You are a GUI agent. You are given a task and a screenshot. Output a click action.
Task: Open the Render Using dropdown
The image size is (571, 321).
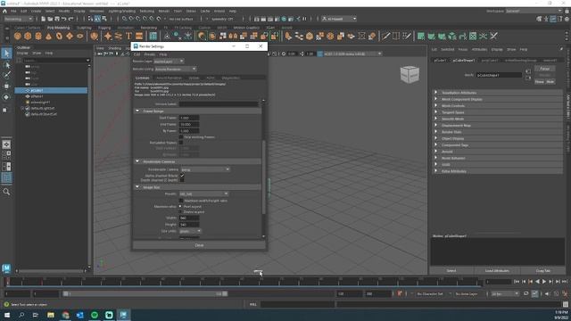pos(176,69)
